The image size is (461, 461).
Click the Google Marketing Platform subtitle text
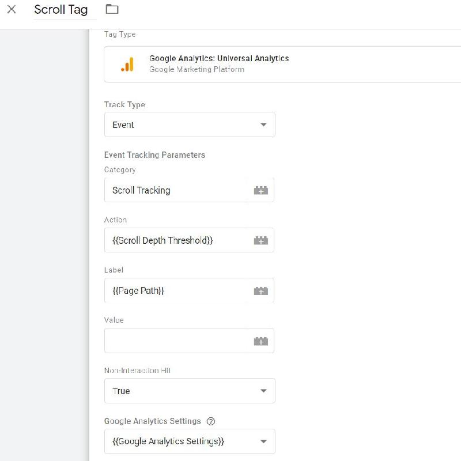tap(197, 70)
